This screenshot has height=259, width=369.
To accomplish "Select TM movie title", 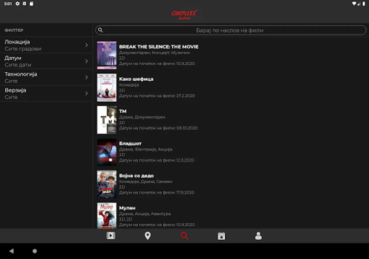I will coord(123,111).
